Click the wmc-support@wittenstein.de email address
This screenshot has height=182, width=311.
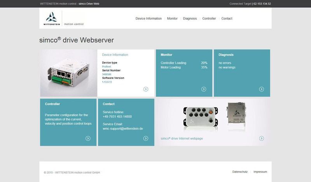pyautogui.click(x=123, y=129)
